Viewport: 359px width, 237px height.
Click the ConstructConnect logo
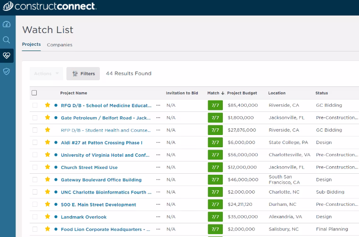pyautogui.click(x=49, y=6)
